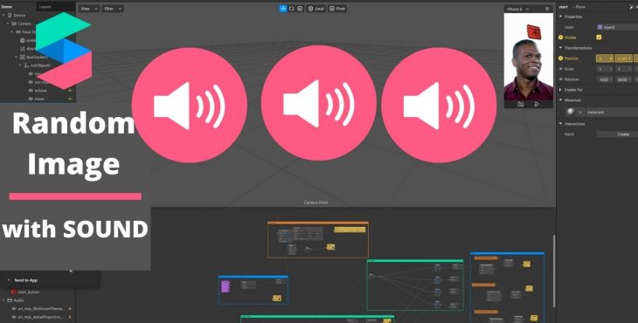Open the View dropdown in viewport
Screen dimensions: 638x323
click(x=88, y=9)
